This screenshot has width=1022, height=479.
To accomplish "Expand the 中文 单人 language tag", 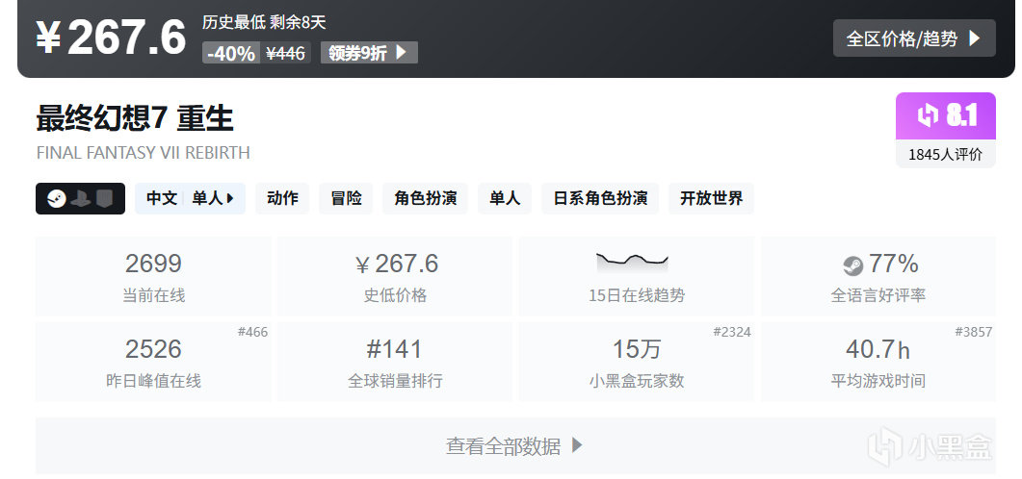I will click(190, 198).
